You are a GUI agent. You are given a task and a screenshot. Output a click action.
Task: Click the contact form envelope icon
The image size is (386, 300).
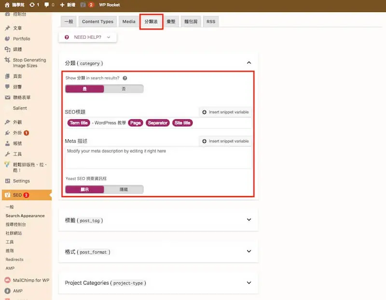8,98
